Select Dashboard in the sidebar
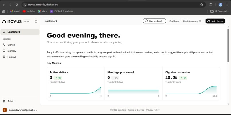Viewport: 231px width, 115px height. pyautogui.click(x=20, y=32)
